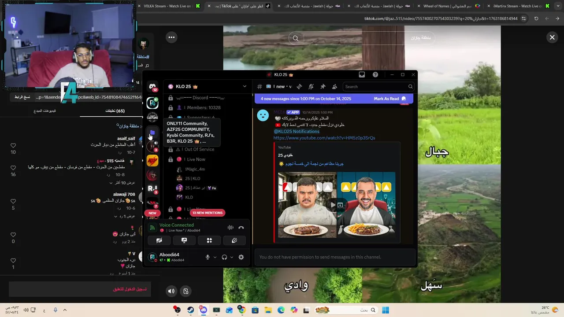The height and width of the screenshot is (317, 564).
Task: Toggle screen share in Discord voice panel
Action: click(184, 240)
